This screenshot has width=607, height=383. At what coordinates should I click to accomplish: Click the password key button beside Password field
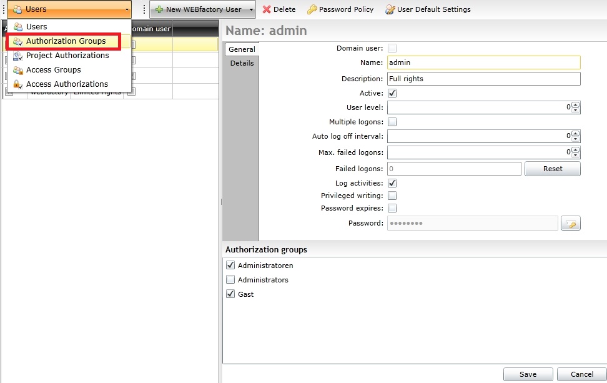tap(570, 224)
